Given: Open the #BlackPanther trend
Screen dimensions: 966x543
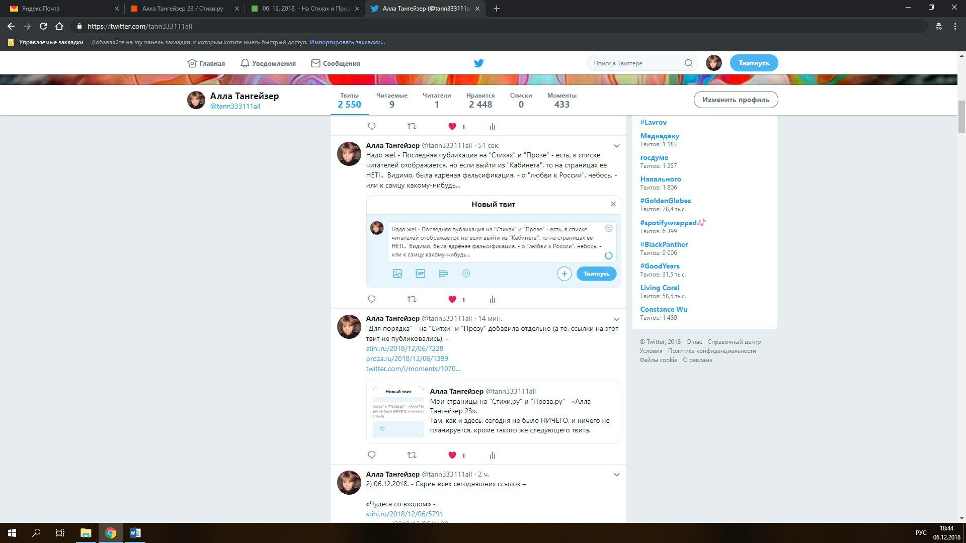Looking at the screenshot, I should [x=664, y=244].
